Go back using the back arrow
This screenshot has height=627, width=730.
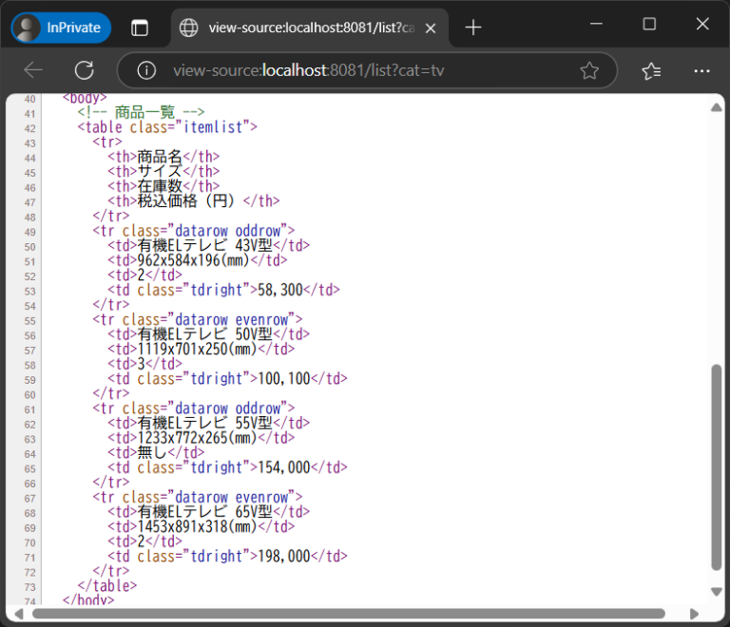point(33,70)
